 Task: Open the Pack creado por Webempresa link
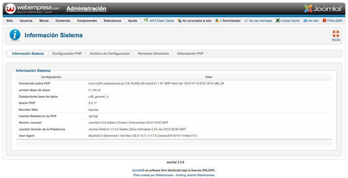174,175
